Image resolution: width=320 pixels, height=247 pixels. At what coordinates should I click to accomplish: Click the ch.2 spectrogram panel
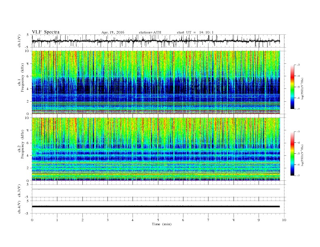[156, 149]
